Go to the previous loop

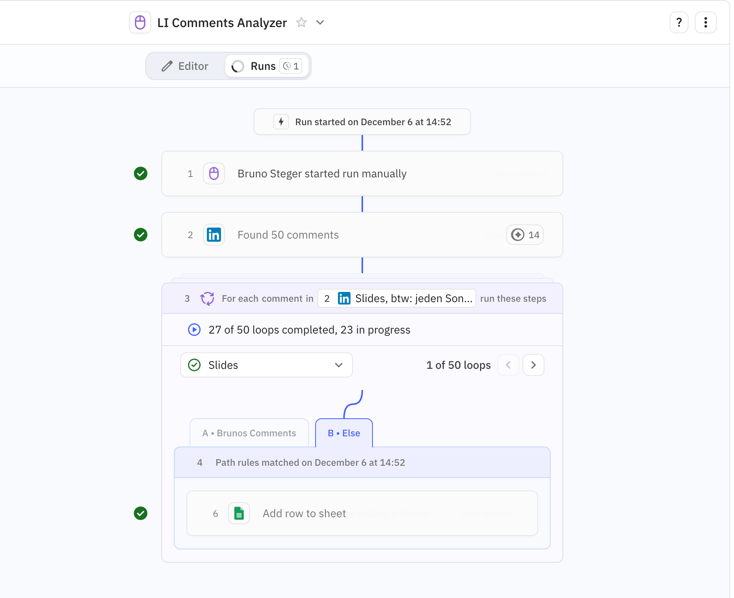tap(508, 365)
